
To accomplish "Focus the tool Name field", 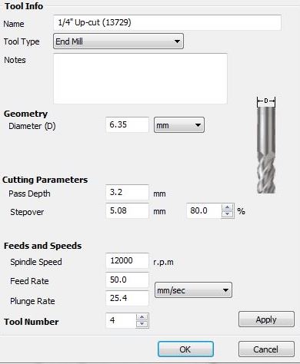I will (x=167, y=22).
